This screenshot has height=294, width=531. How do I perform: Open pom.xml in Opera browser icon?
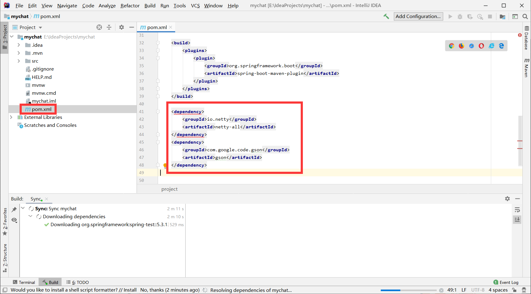481,46
